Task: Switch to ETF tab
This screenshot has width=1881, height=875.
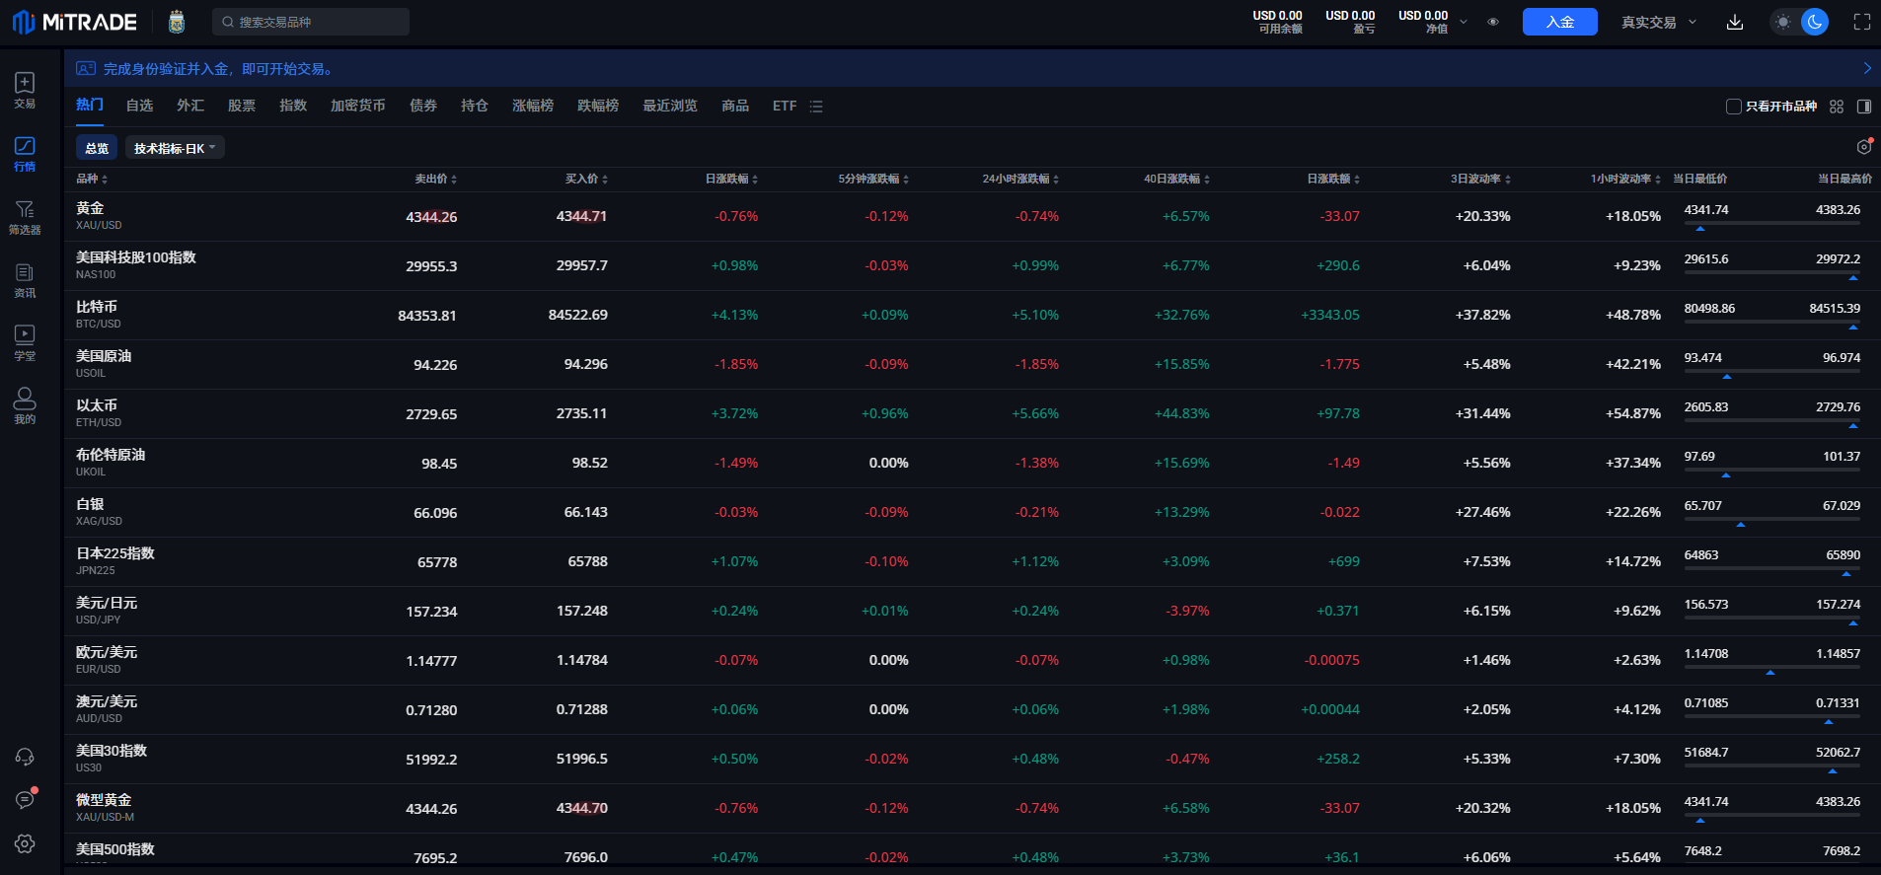Action: pos(785,106)
